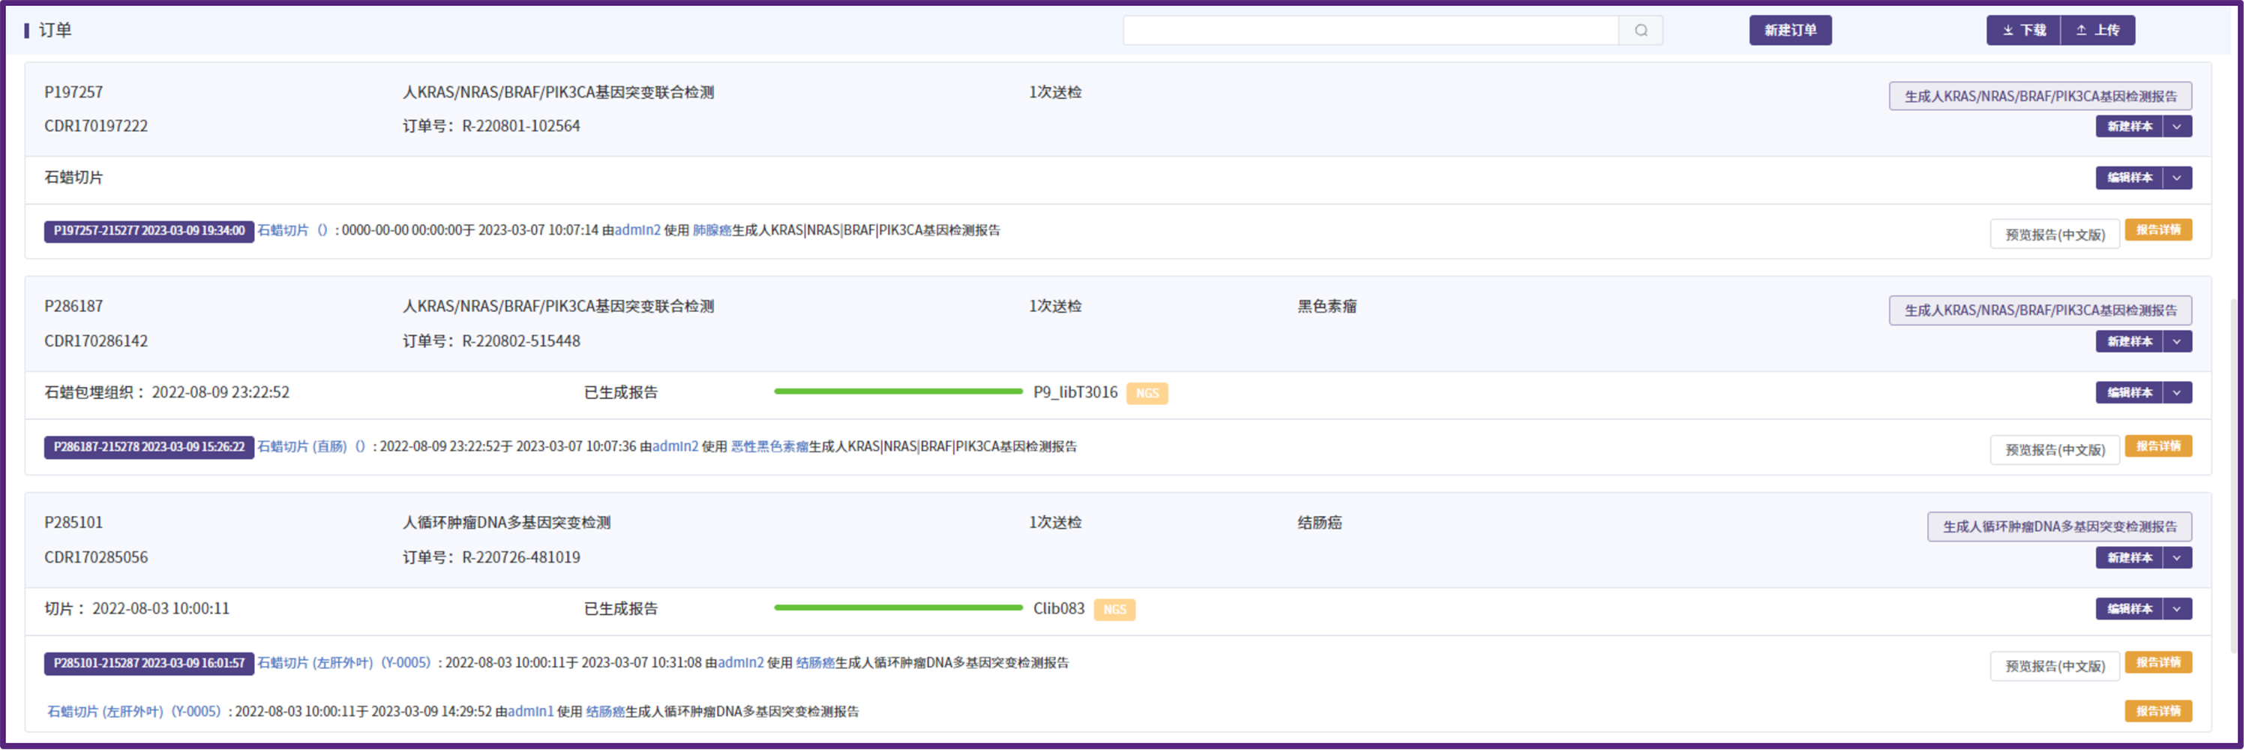Viewport: 2246px width, 750px height.
Task: Click the 新建订单 button
Action: (1789, 31)
